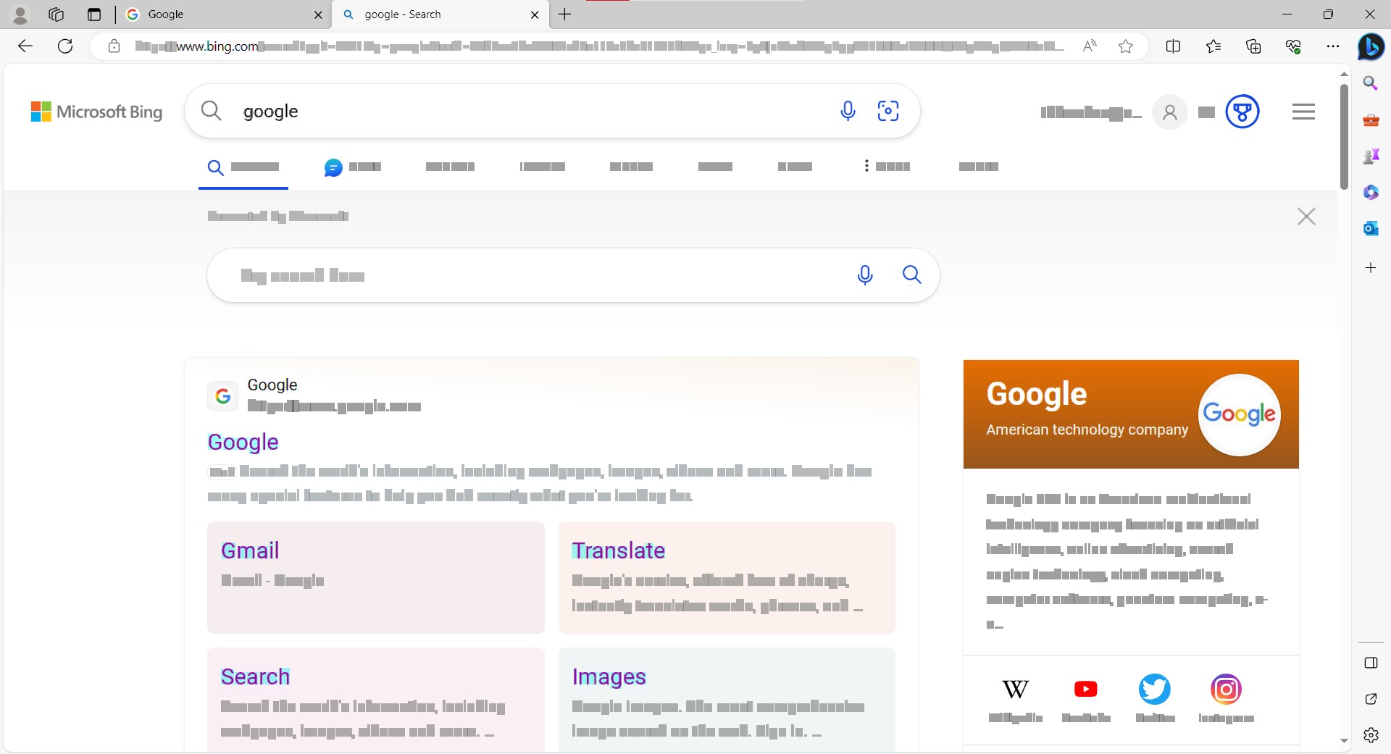
Task: Open the Translate sitelink
Action: [618, 550]
